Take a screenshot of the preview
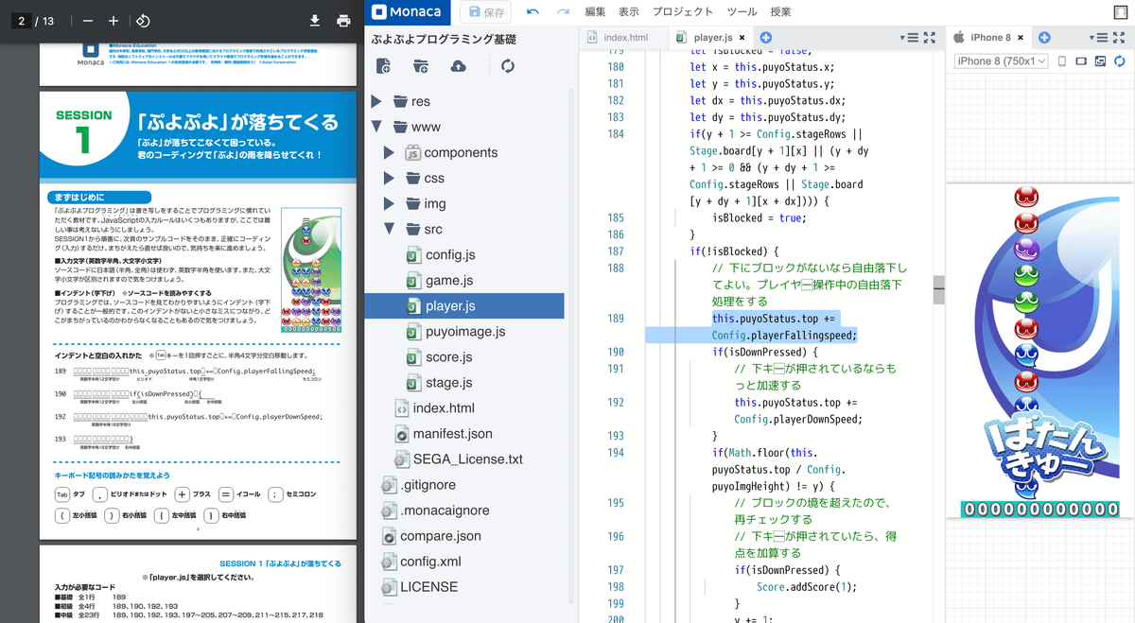 pyautogui.click(x=1100, y=61)
